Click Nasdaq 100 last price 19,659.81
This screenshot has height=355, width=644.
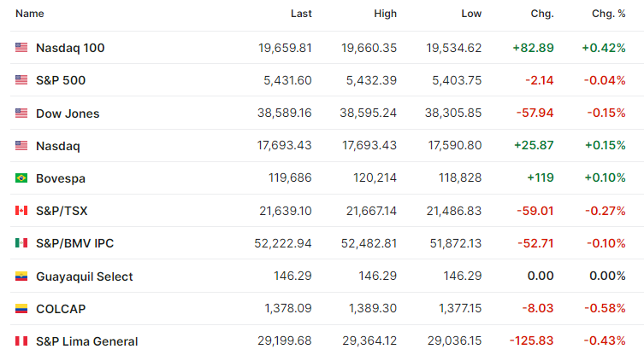[x=285, y=48]
